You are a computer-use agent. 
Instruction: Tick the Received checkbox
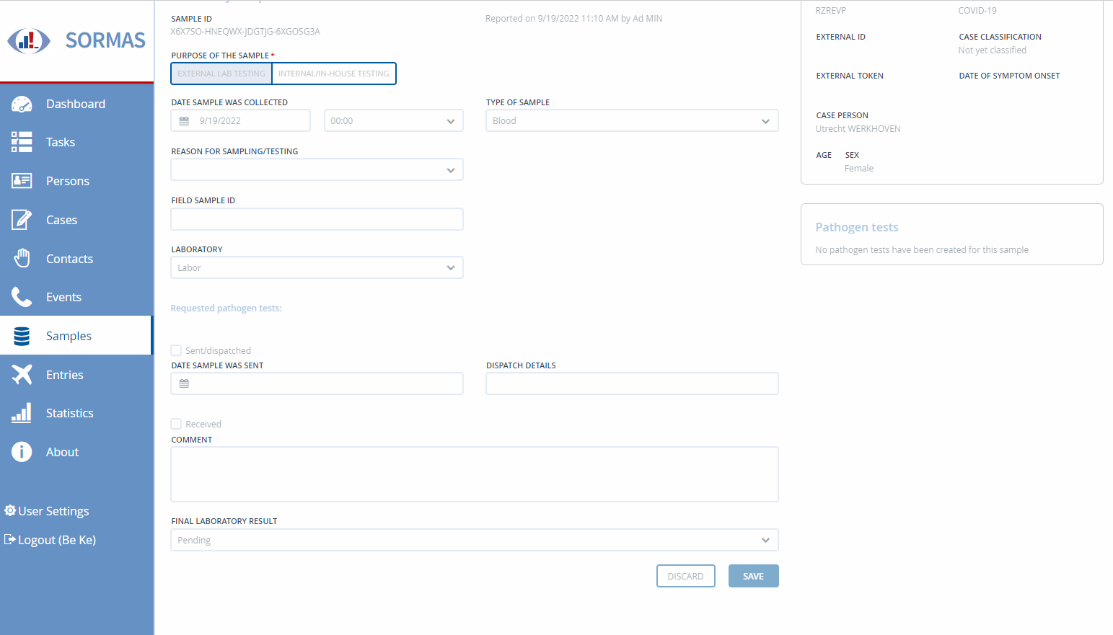coord(176,424)
